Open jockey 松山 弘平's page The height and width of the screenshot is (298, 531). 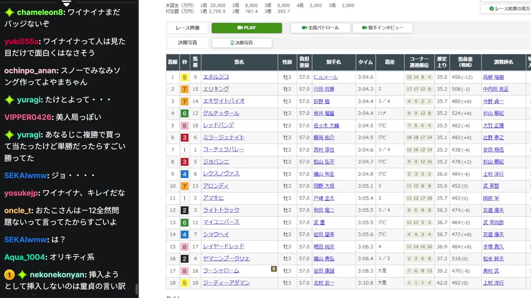pos(324,161)
